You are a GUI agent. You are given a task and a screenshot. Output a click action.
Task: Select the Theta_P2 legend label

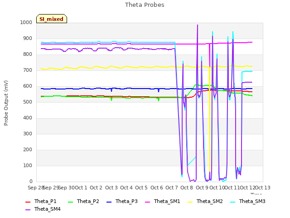coord(88,201)
